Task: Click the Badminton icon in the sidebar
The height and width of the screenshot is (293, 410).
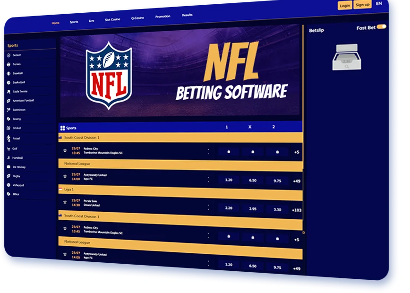Action: click(9, 110)
